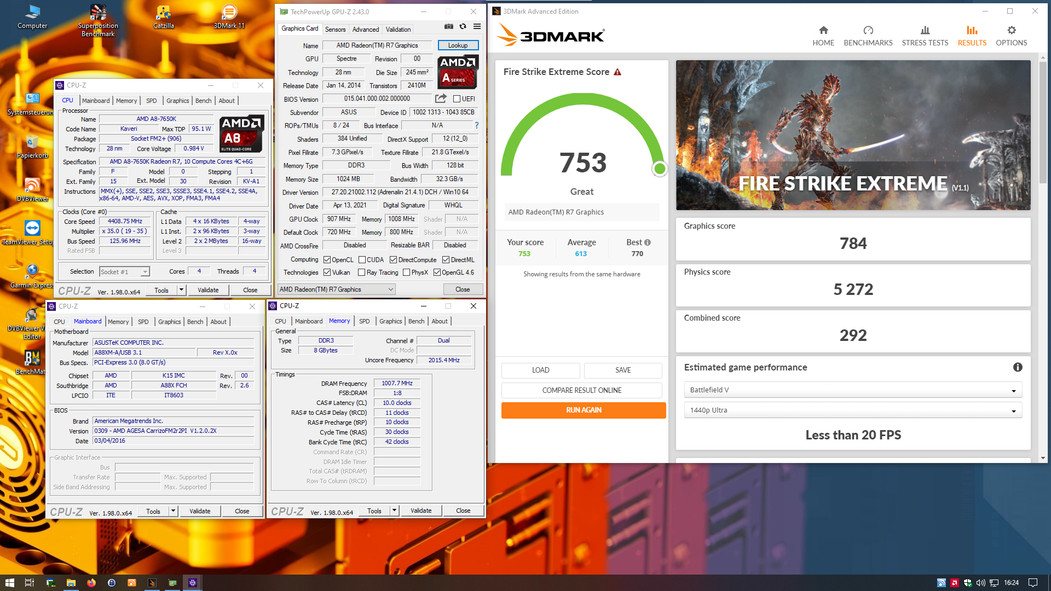This screenshot has height=591, width=1051.
Task: Open the 1440p Ultra resolution dropdown
Action: [x=853, y=410]
